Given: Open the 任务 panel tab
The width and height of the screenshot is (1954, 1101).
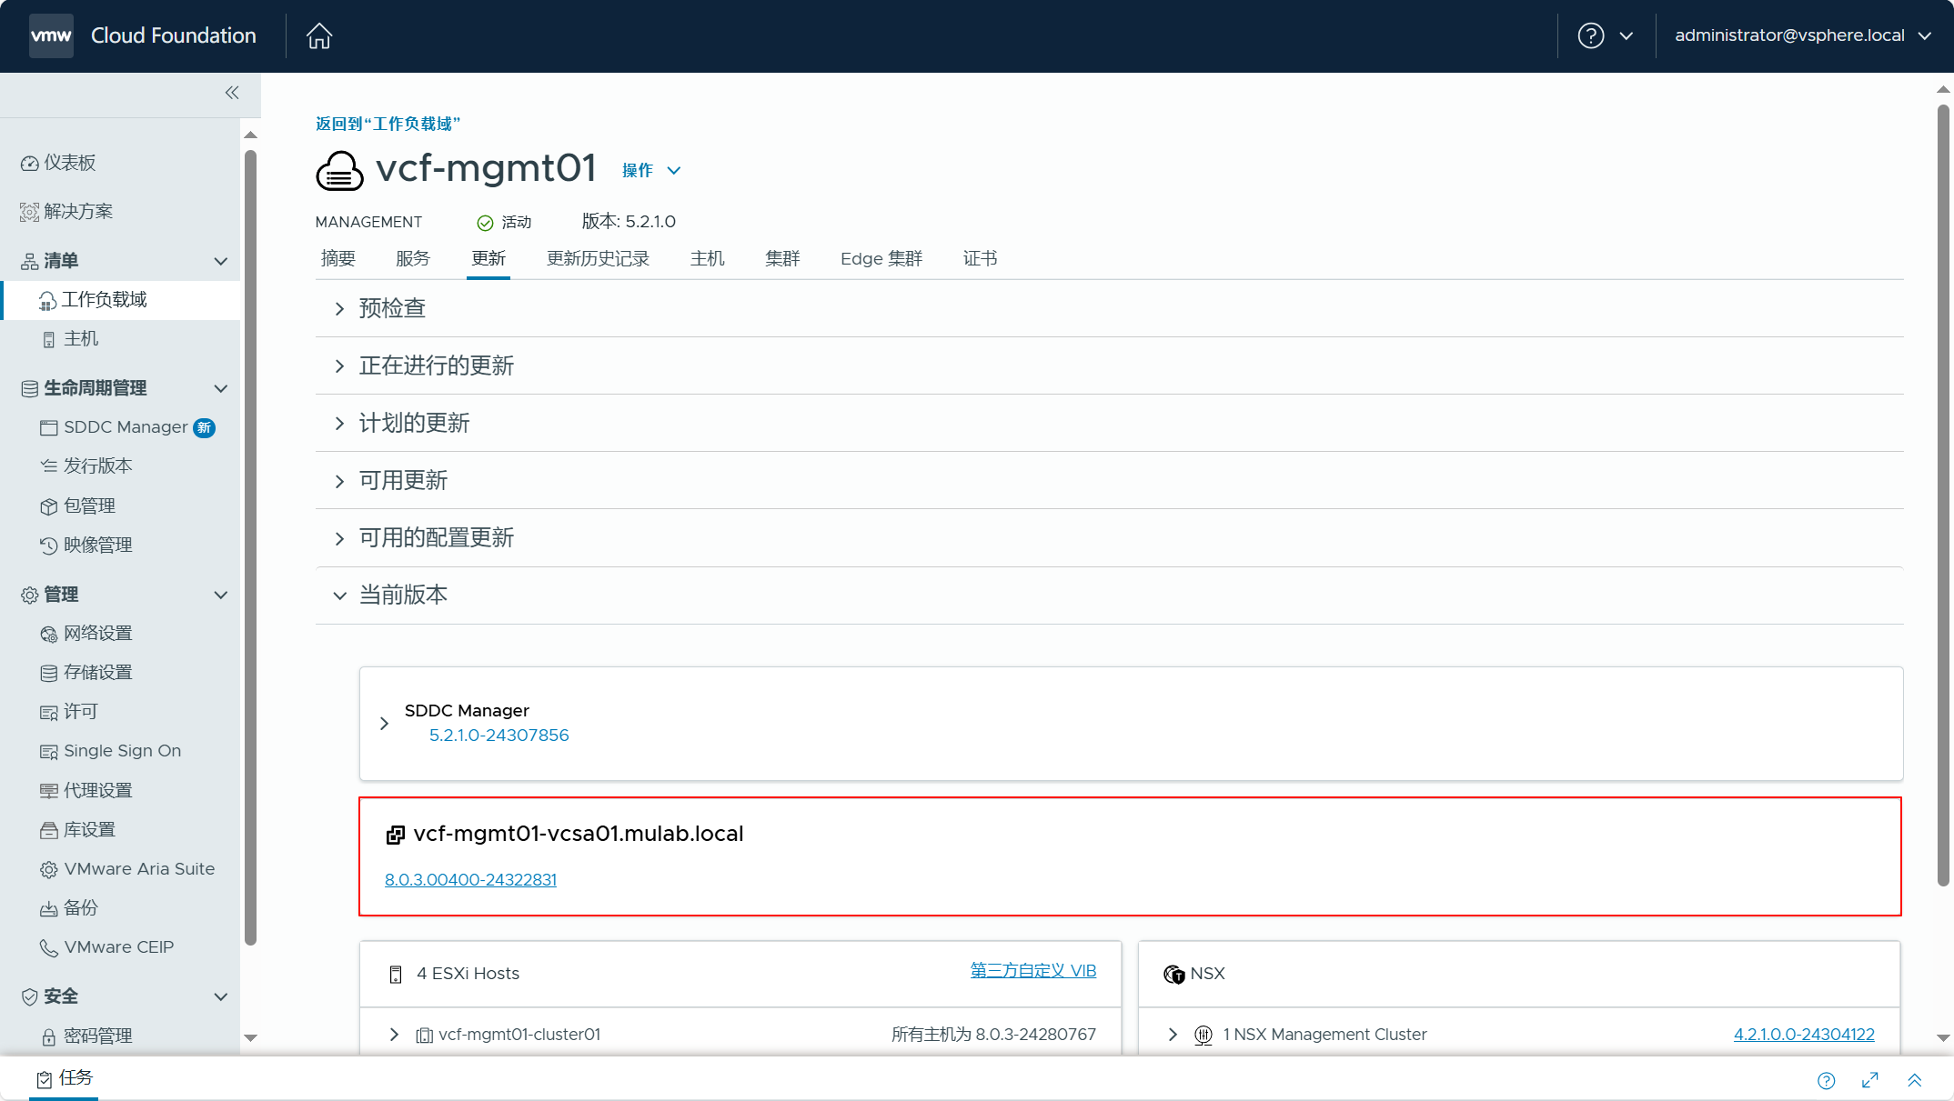Looking at the screenshot, I should coord(65,1078).
